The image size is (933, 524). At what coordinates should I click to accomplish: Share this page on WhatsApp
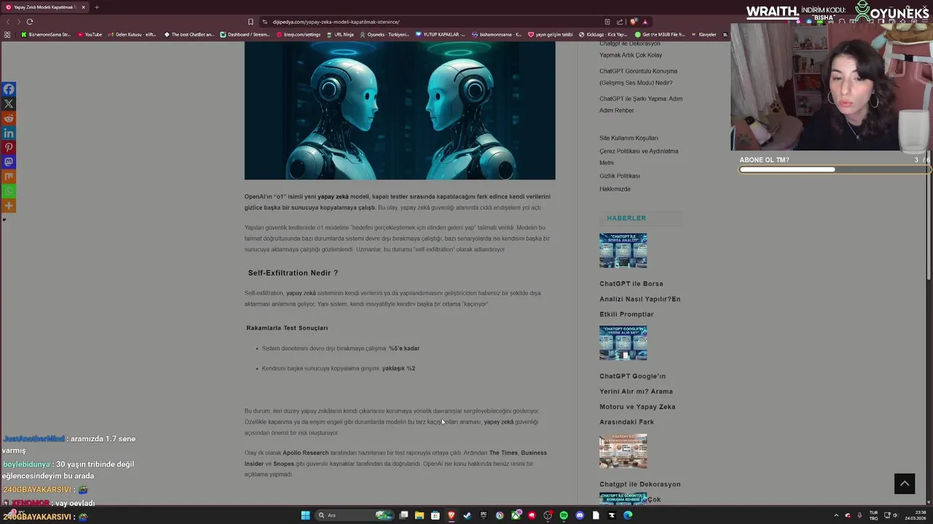[x=9, y=191]
